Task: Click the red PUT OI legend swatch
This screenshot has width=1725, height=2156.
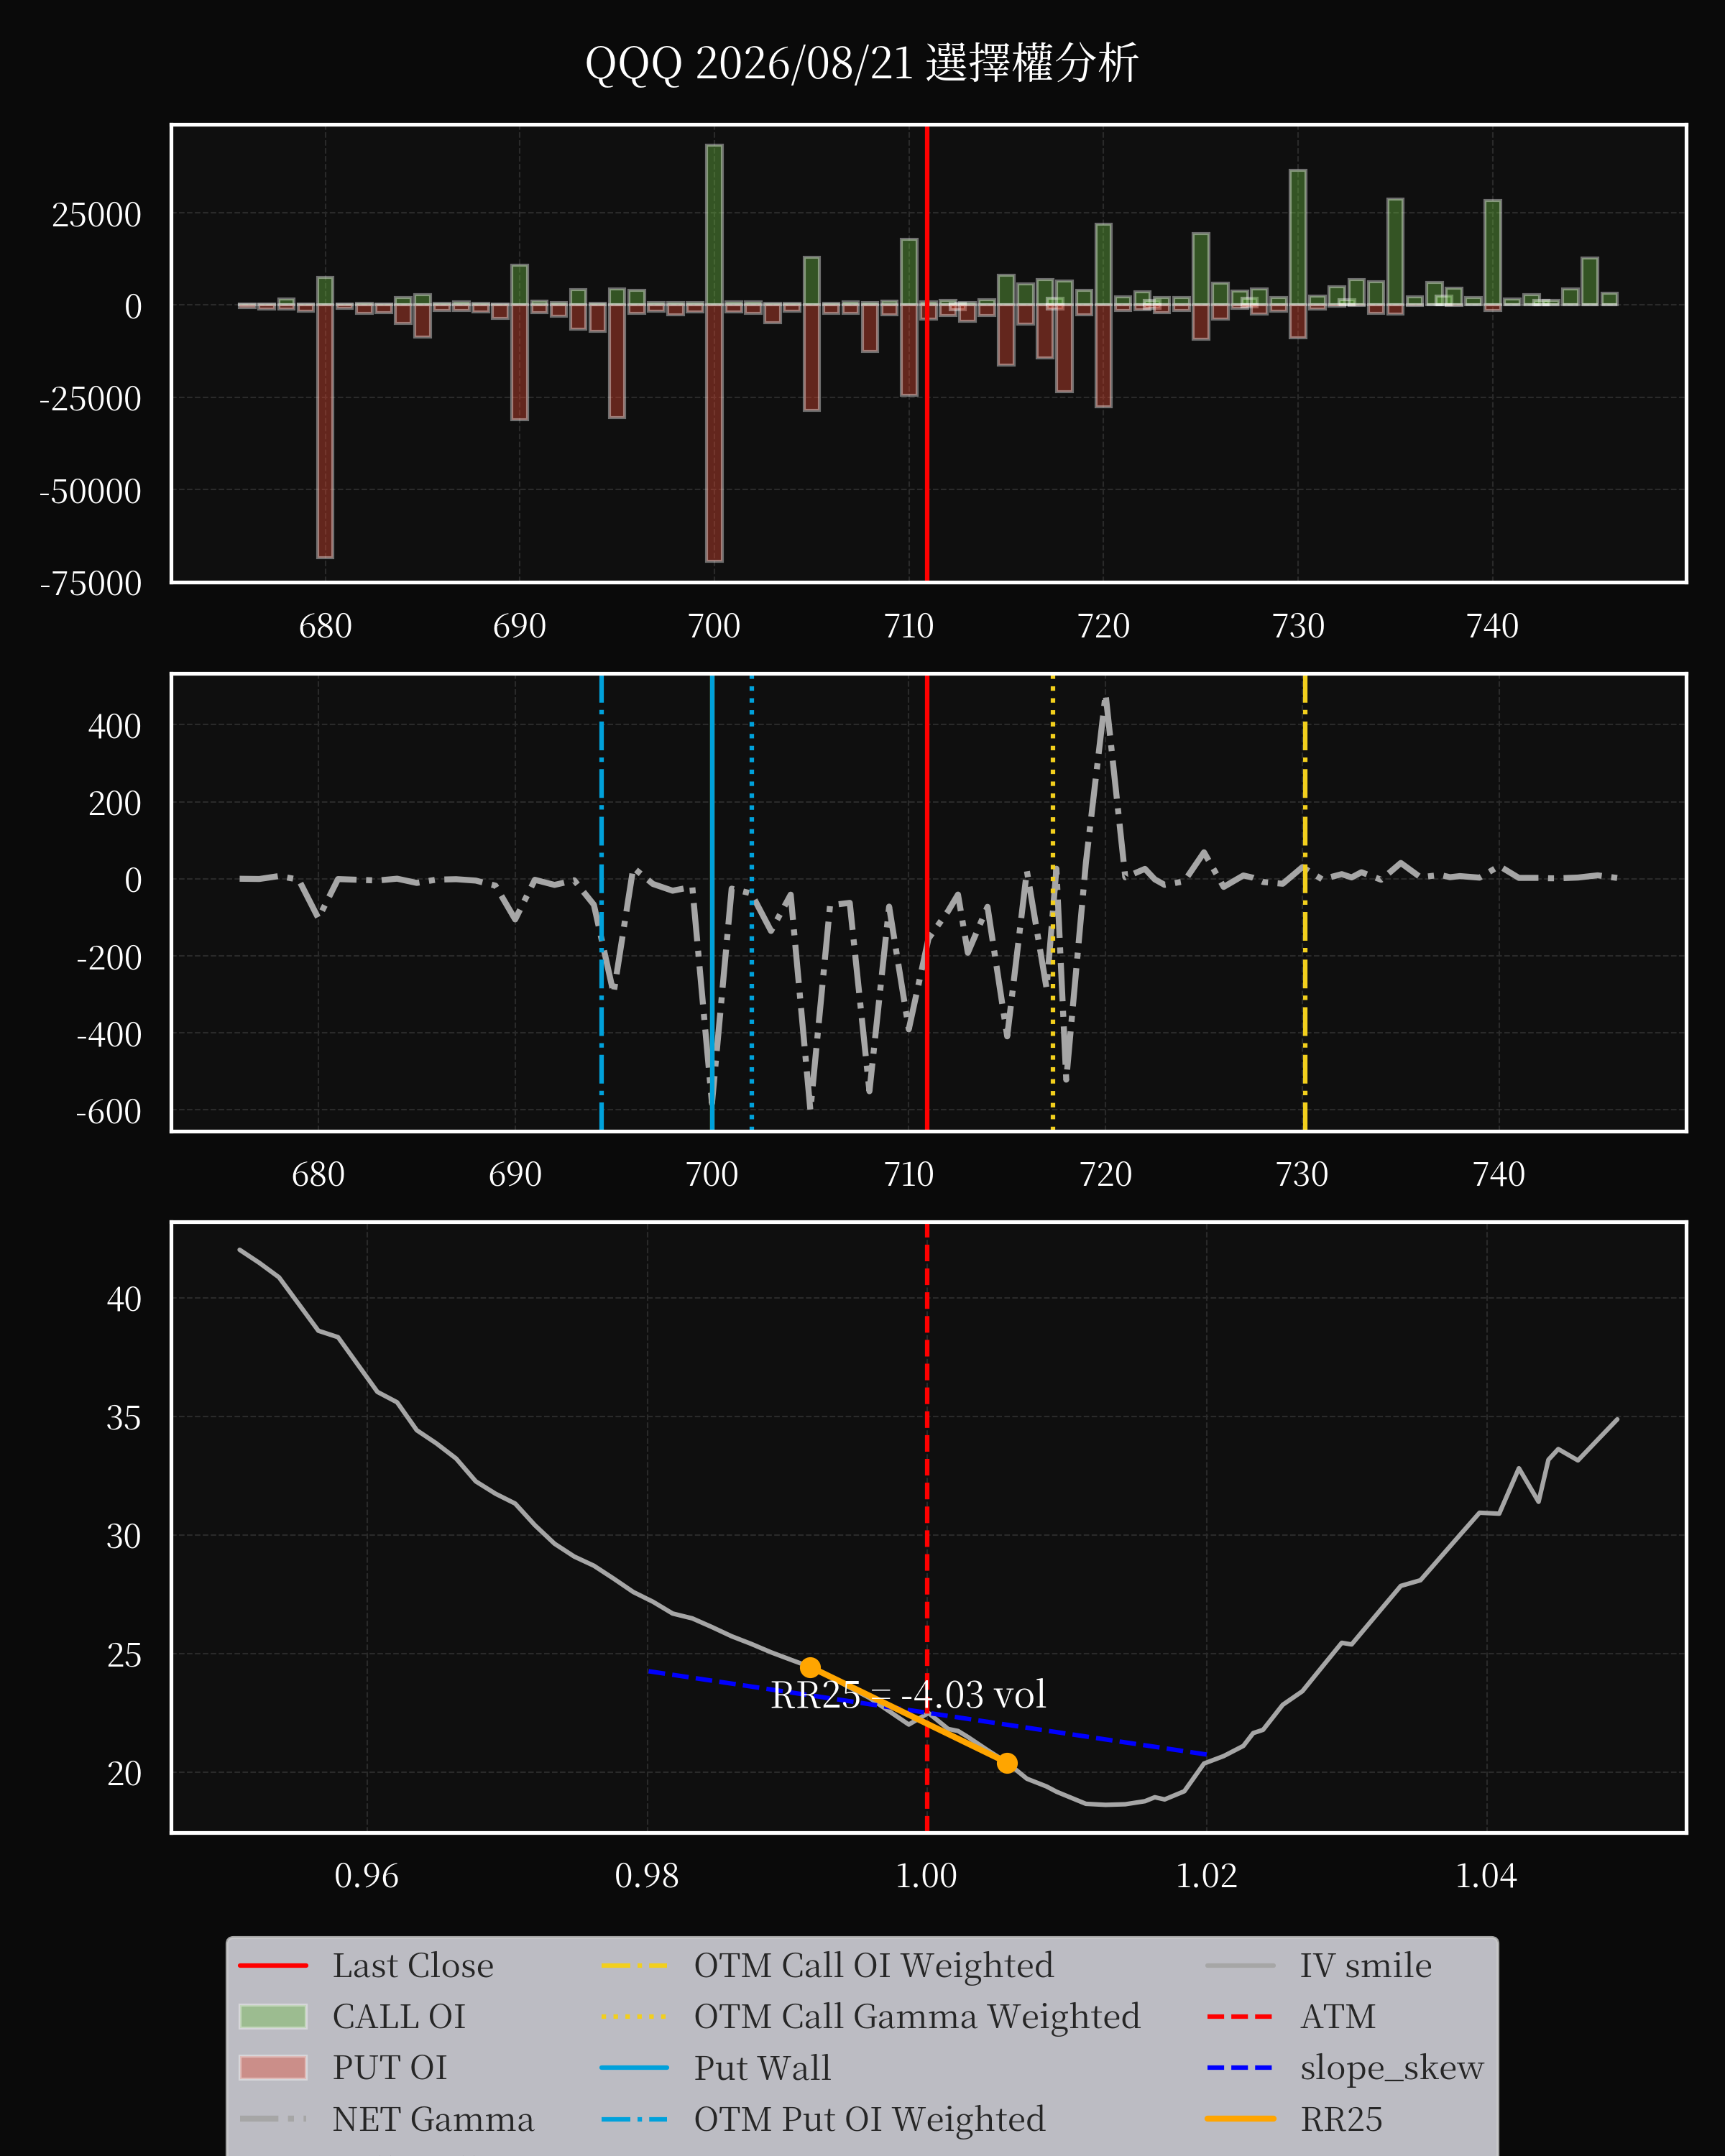Action: (273, 2067)
